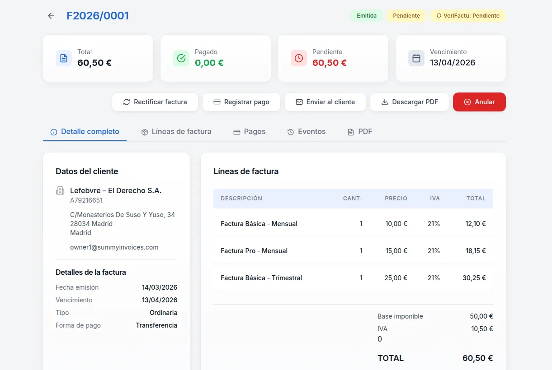Click the back arrow next to F2026/0001
Image resolution: width=552 pixels, height=370 pixels.
pyautogui.click(x=51, y=16)
